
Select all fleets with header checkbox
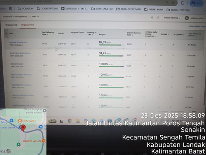point(6,33)
